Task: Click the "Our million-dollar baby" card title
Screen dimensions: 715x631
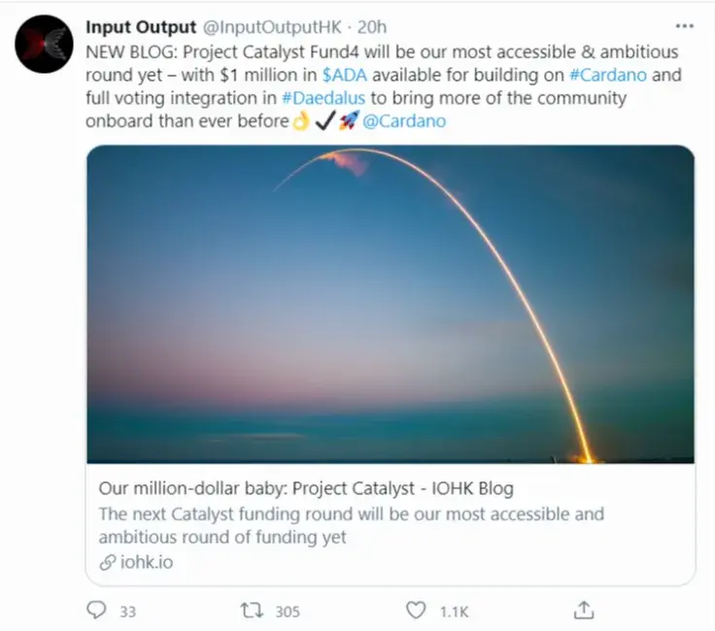Action: click(x=306, y=487)
